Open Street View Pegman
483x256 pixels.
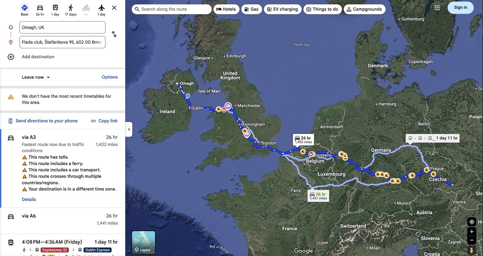[471, 250]
